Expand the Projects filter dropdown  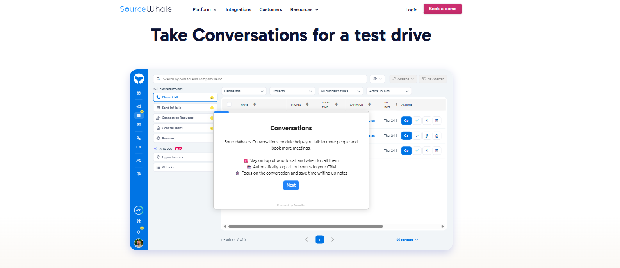pos(292,91)
